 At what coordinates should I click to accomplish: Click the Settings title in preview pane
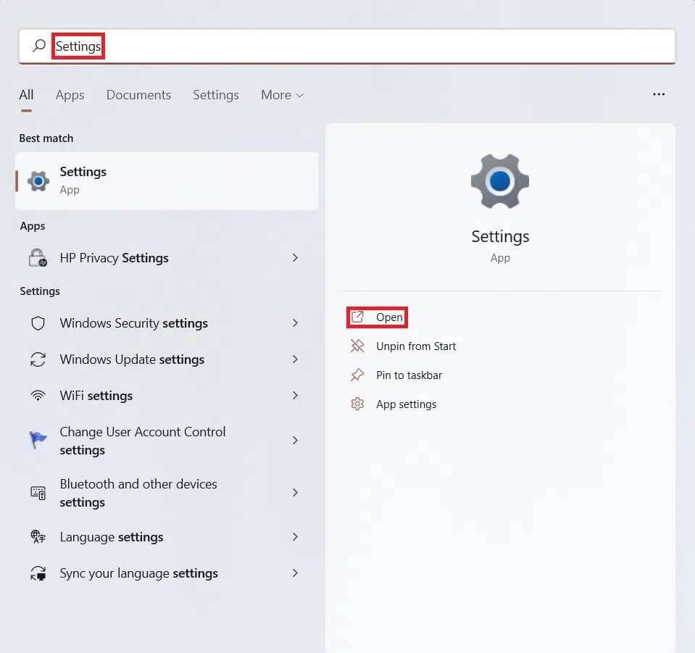[x=500, y=237]
